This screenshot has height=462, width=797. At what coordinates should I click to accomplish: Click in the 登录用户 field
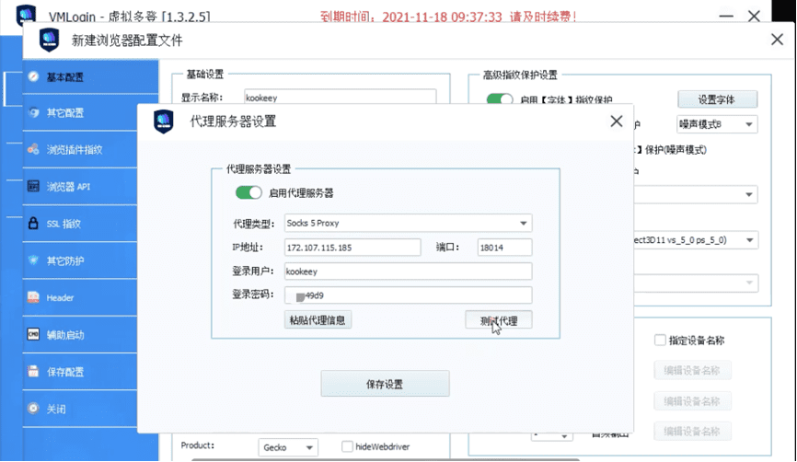tap(408, 271)
